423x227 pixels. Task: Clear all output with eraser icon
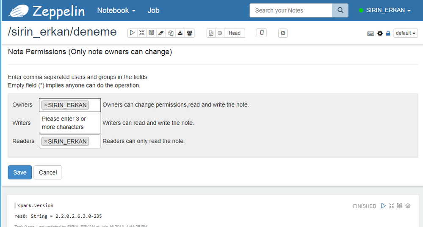tap(161, 33)
